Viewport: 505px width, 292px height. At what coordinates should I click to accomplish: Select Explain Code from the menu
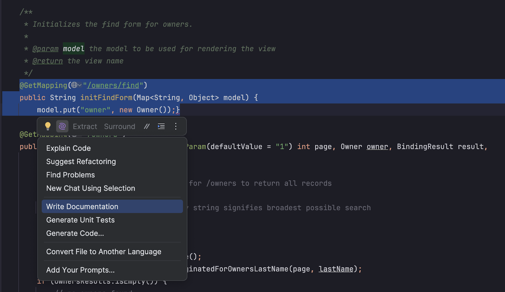[112, 148]
